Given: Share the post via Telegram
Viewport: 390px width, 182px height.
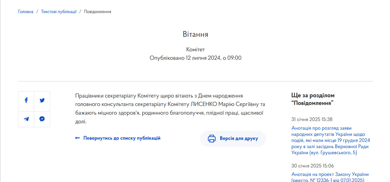Looking at the screenshot, I should coord(26,119).
